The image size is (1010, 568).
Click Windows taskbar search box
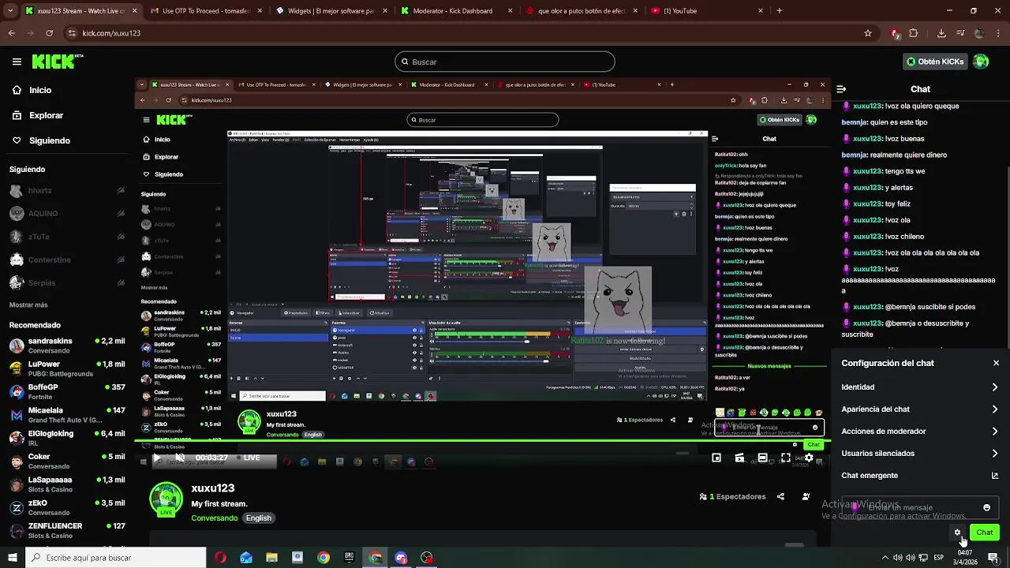(116, 558)
